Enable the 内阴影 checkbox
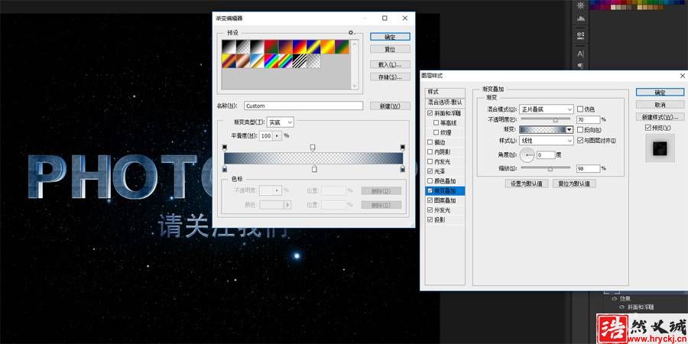688x344 pixels. (429, 152)
